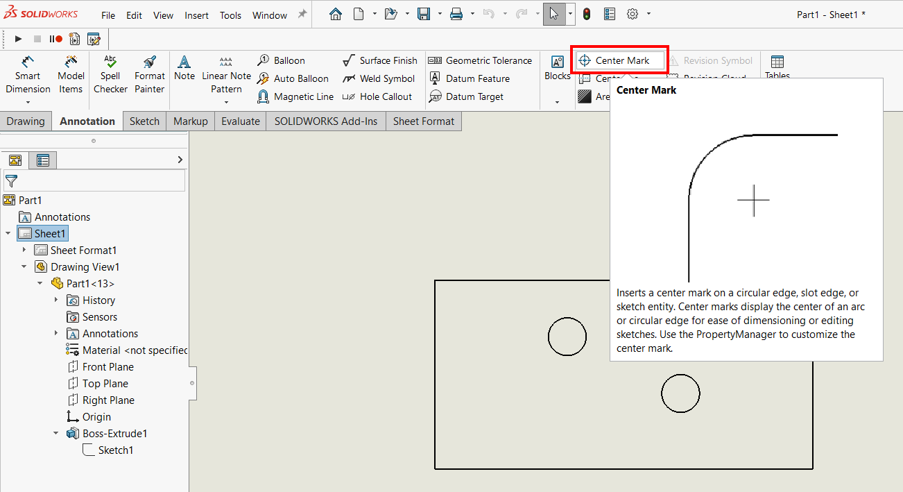Click the Home icon in the top toolbar
The image size is (903, 492).
pos(336,14)
